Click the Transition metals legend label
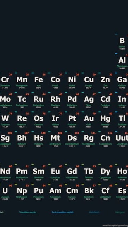 (x=28, y=212)
